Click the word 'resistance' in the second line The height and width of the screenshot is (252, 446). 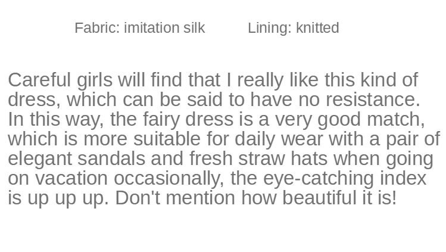(370, 99)
